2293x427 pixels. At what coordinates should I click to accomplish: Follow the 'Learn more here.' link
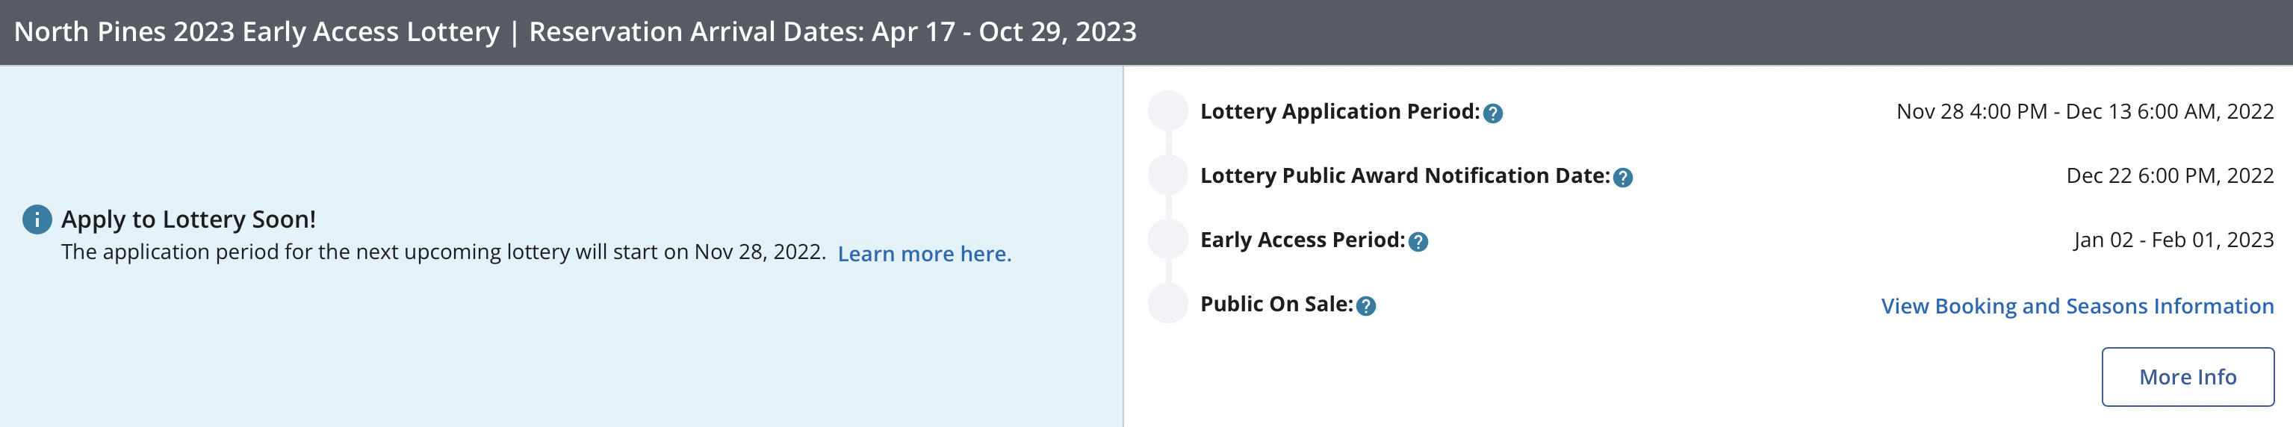click(x=924, y=254)
